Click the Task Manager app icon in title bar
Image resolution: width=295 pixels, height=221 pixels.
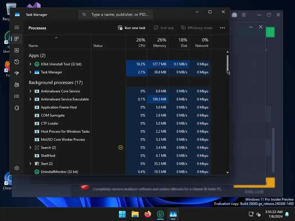pos(17,14)
